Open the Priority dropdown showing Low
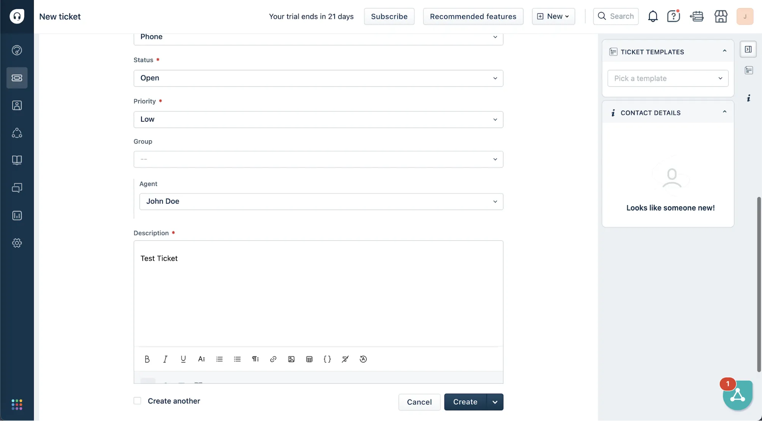 (x=318, y=119)
